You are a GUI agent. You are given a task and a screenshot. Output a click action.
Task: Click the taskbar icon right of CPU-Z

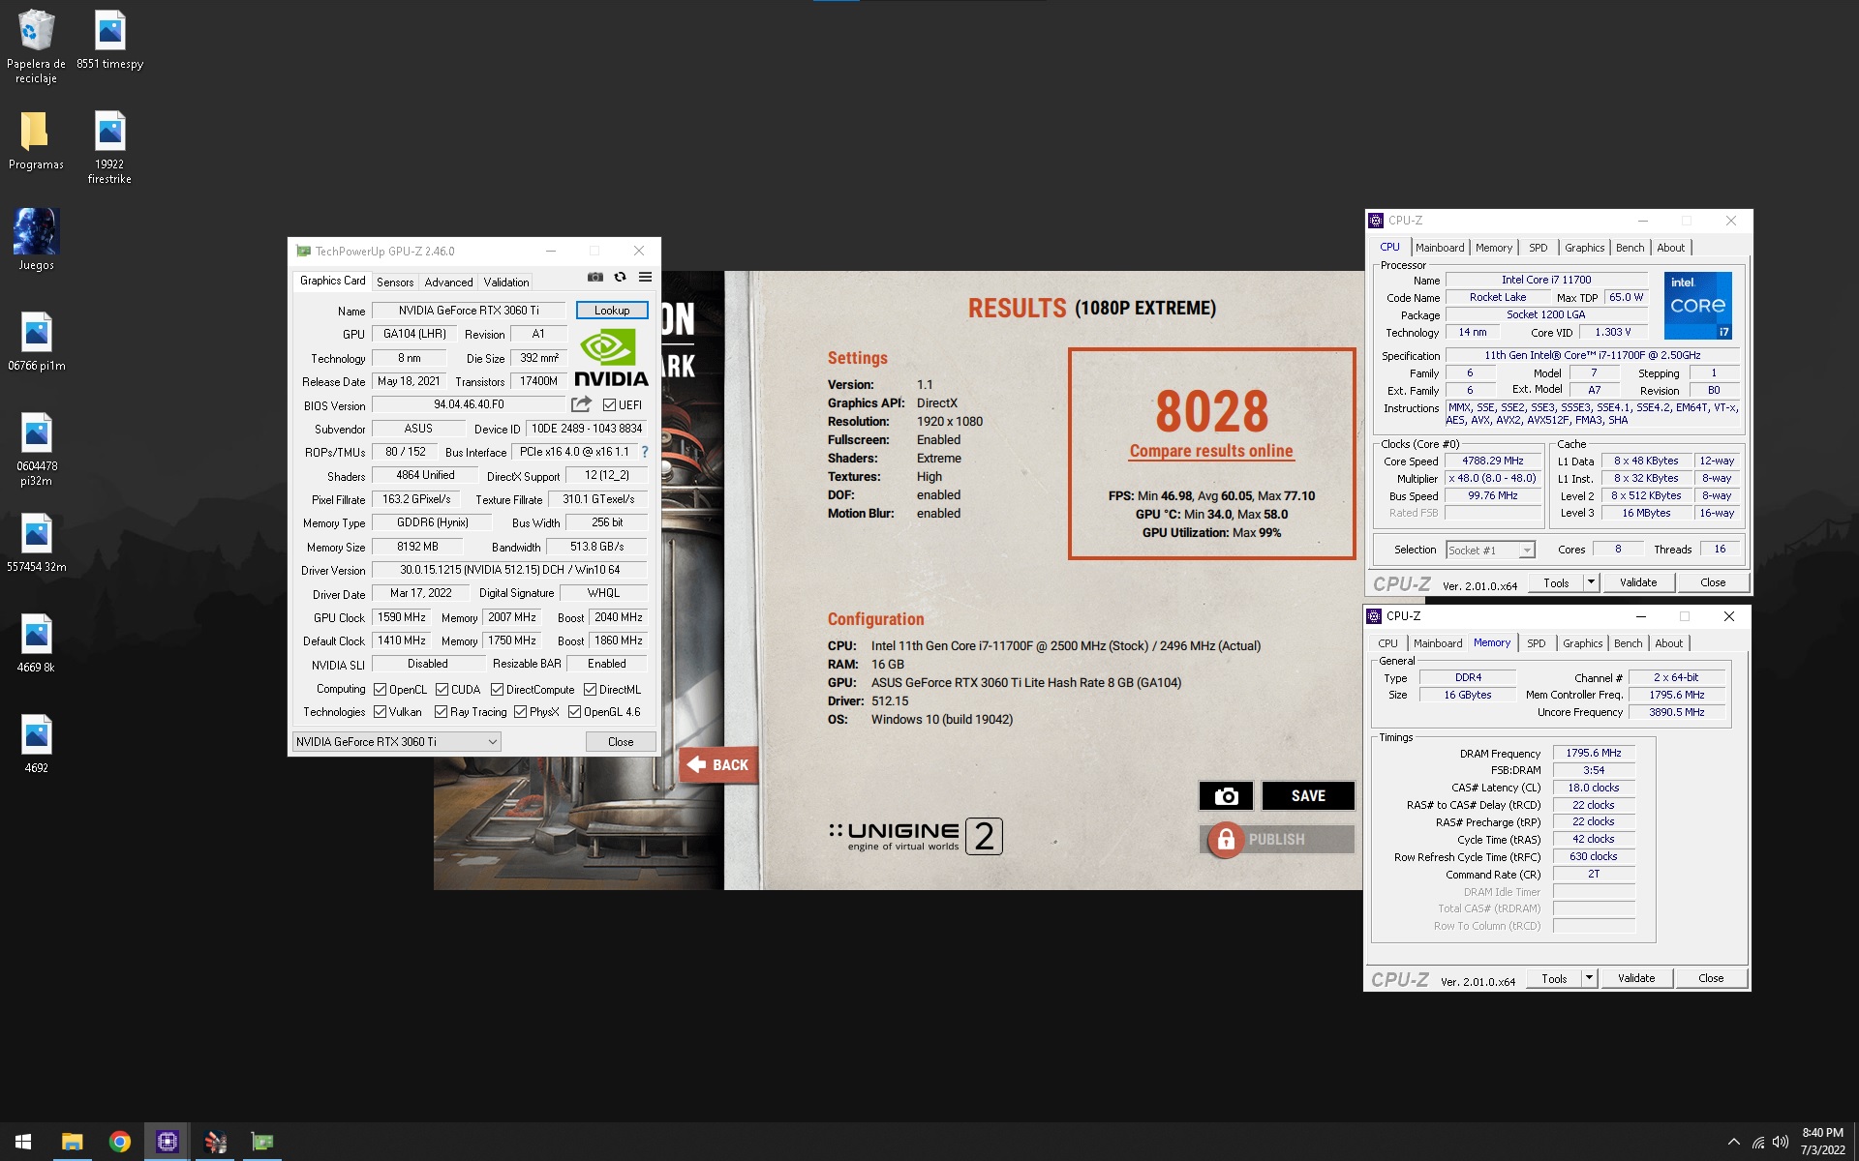214,1142
